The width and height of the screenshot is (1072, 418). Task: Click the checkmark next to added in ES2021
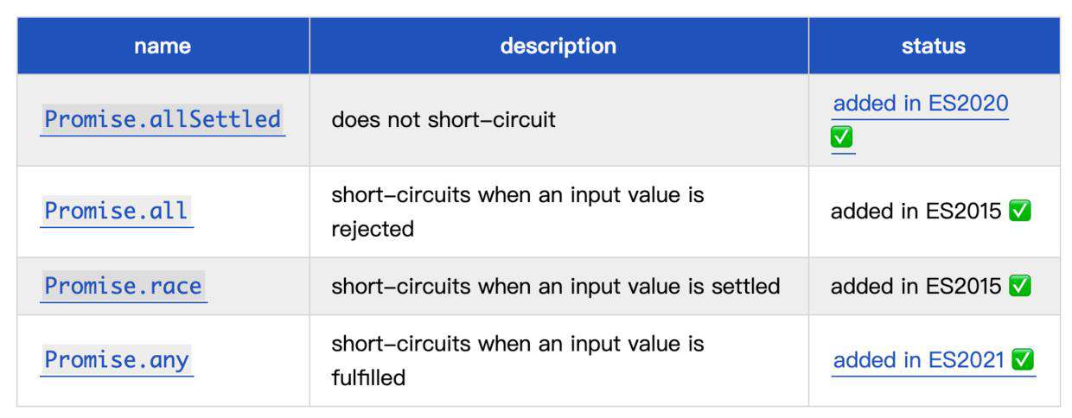[x=1024, y=360]
